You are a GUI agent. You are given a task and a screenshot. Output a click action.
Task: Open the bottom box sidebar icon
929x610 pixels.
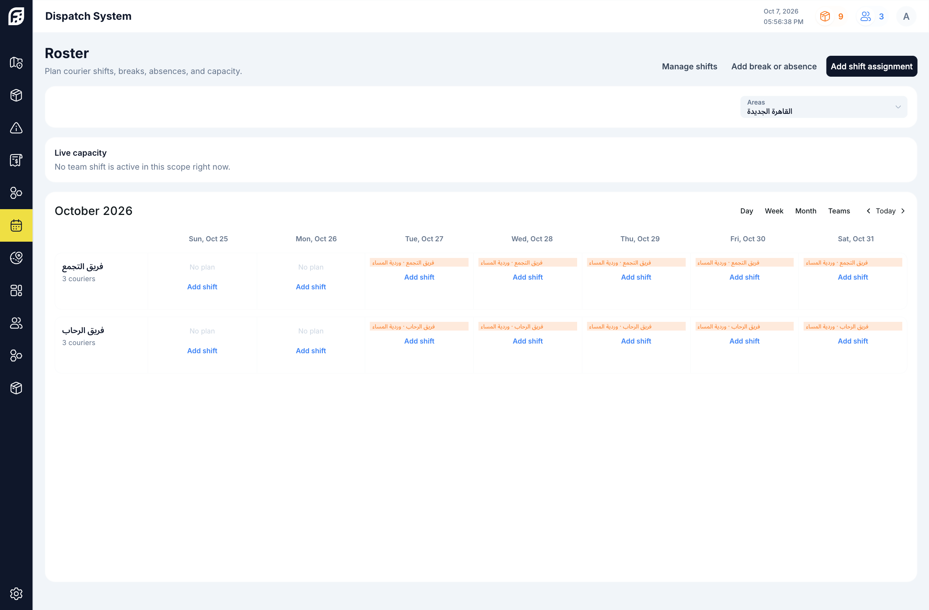pyautogui.click(x=16, y=388)
